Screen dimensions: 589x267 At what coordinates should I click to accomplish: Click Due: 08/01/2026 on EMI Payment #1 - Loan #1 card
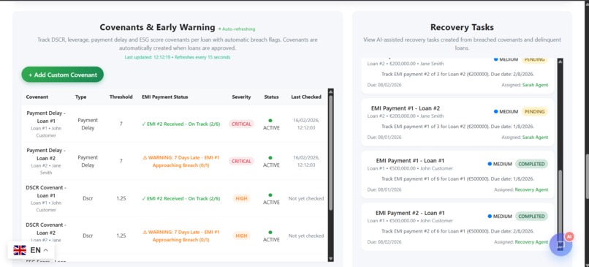click(x=384, y=189)
